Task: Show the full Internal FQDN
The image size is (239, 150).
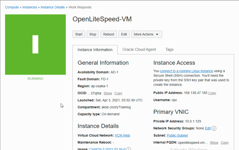Action: coord(214,143)
